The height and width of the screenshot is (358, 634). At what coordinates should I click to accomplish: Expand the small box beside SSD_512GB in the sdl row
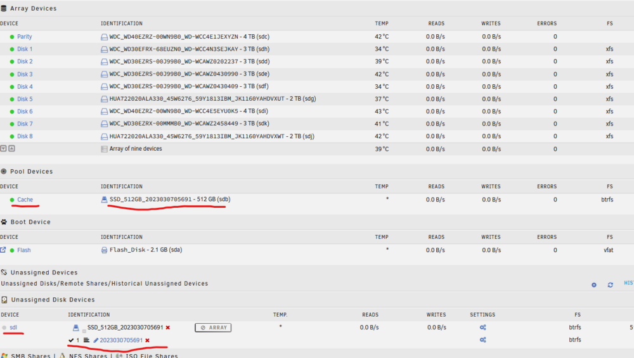84,331
